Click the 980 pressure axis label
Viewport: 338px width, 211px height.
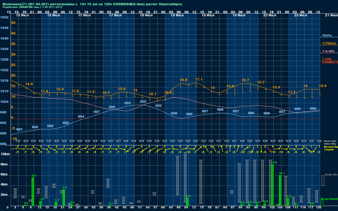coord(3,144)
